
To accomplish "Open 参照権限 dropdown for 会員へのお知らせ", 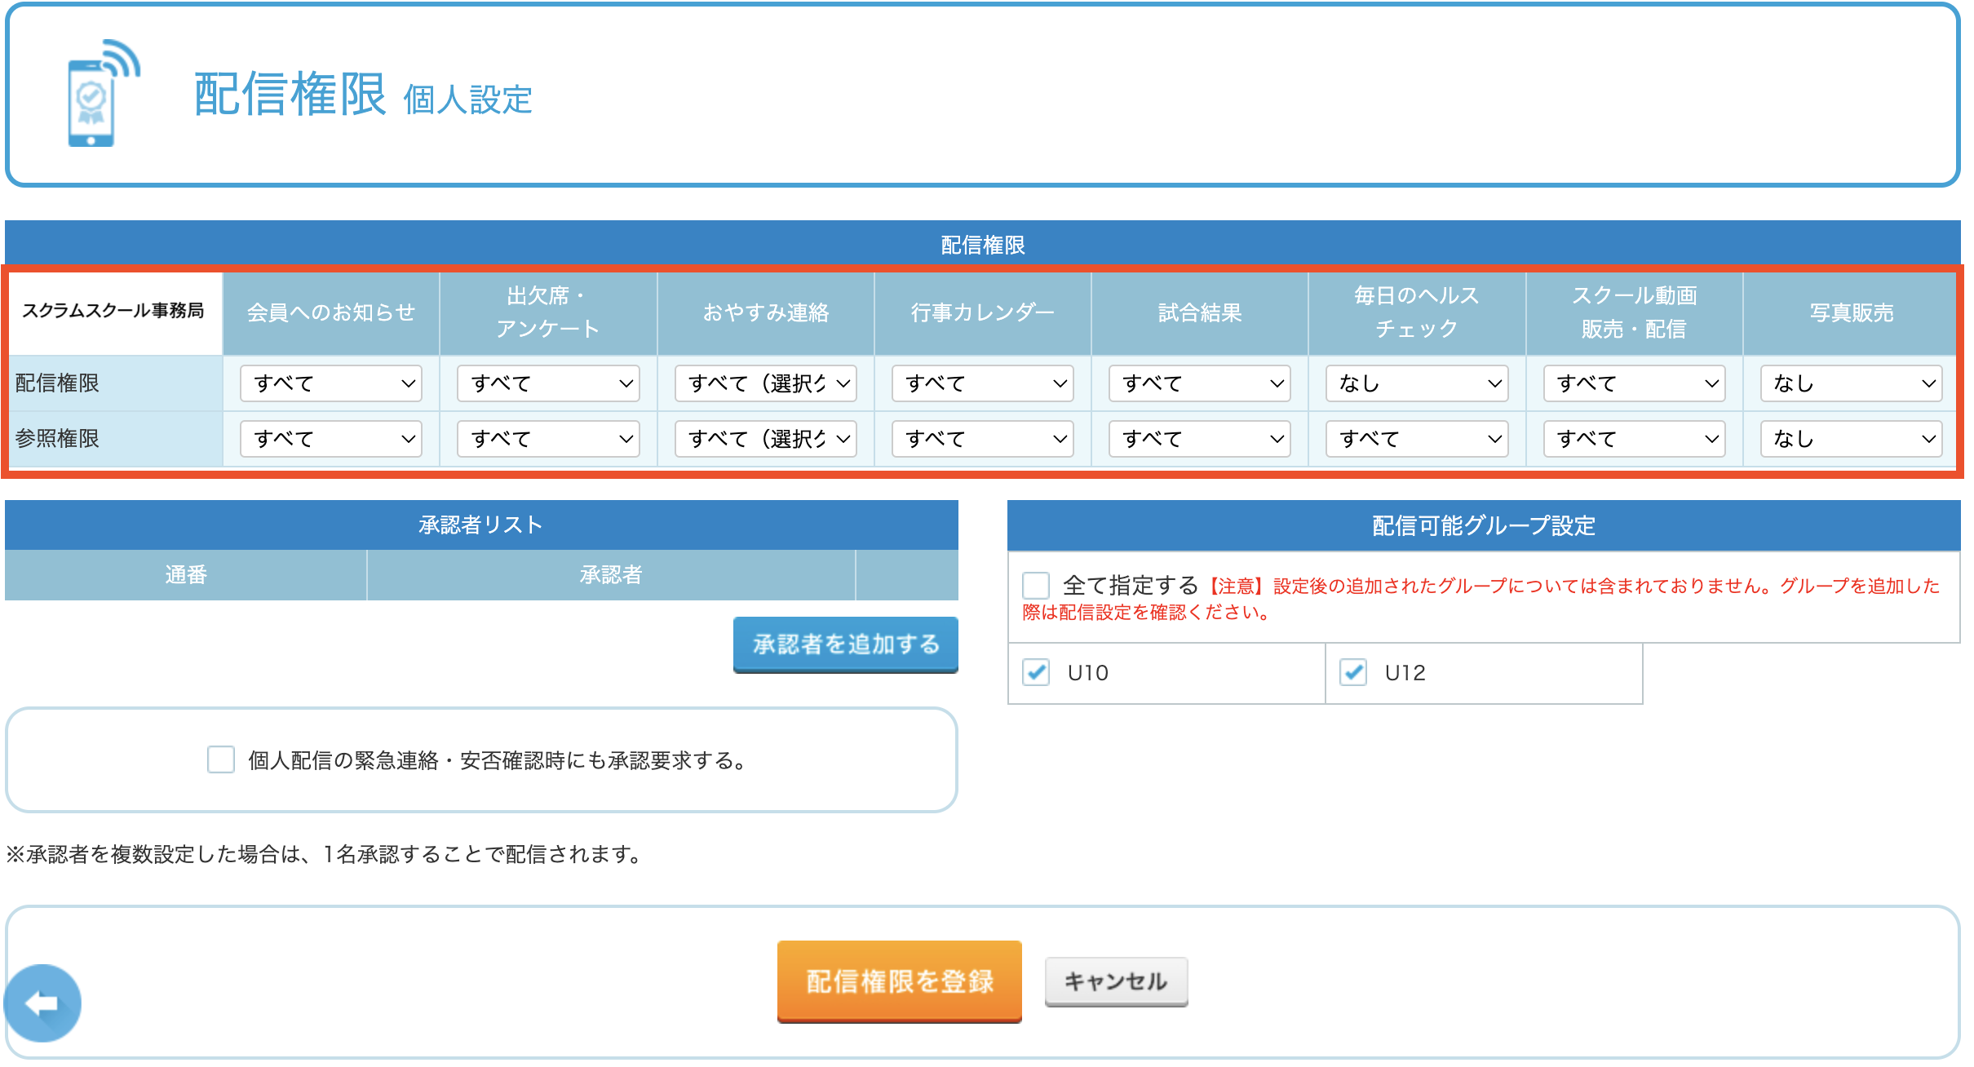I will pyautogui.click(x=331, y=439).
